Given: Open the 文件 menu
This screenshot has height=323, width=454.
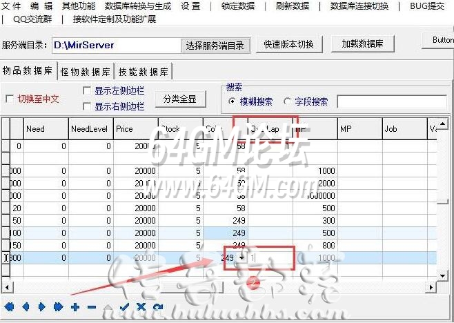Looking at the screenshot, I should tap(11, 6).
